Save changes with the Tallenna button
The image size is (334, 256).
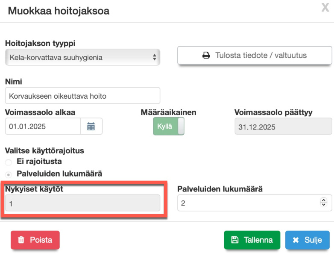coord(252,240)
